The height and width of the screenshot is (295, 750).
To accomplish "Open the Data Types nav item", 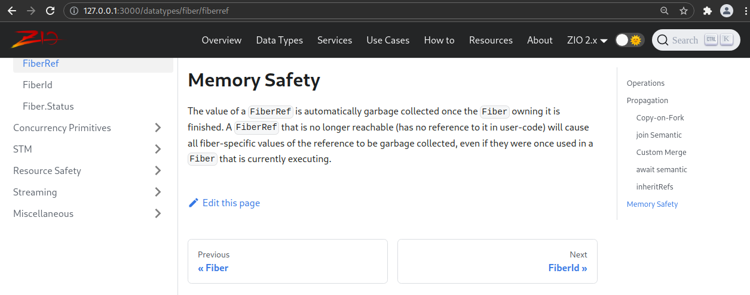I will 279,40.
